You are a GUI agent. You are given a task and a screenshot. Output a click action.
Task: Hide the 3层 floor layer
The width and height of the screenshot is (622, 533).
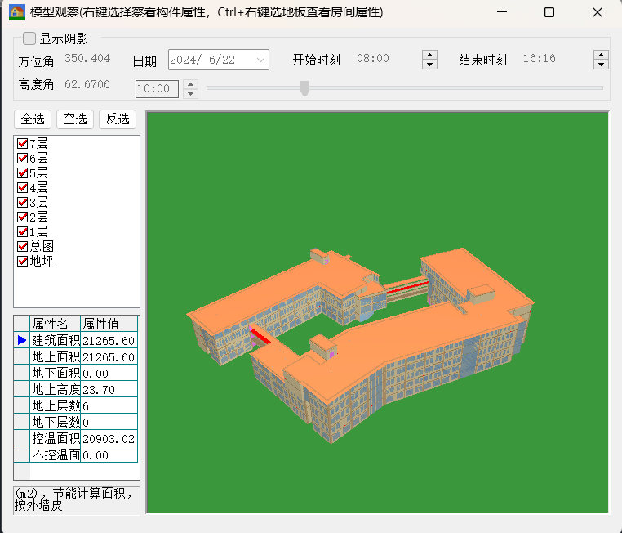23,202
